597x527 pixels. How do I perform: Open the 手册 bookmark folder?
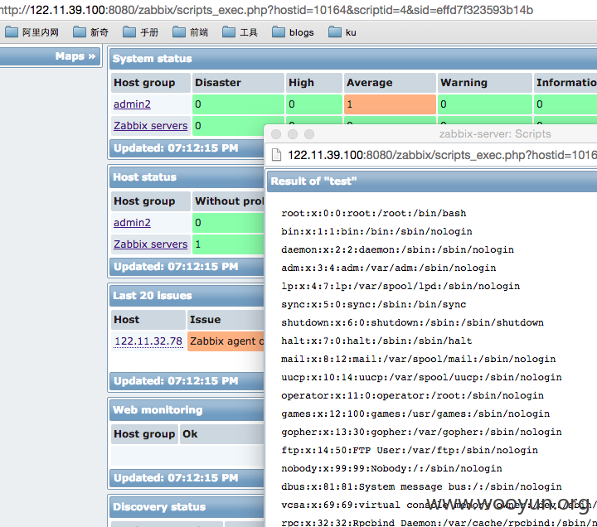click(x=140, y=32)
